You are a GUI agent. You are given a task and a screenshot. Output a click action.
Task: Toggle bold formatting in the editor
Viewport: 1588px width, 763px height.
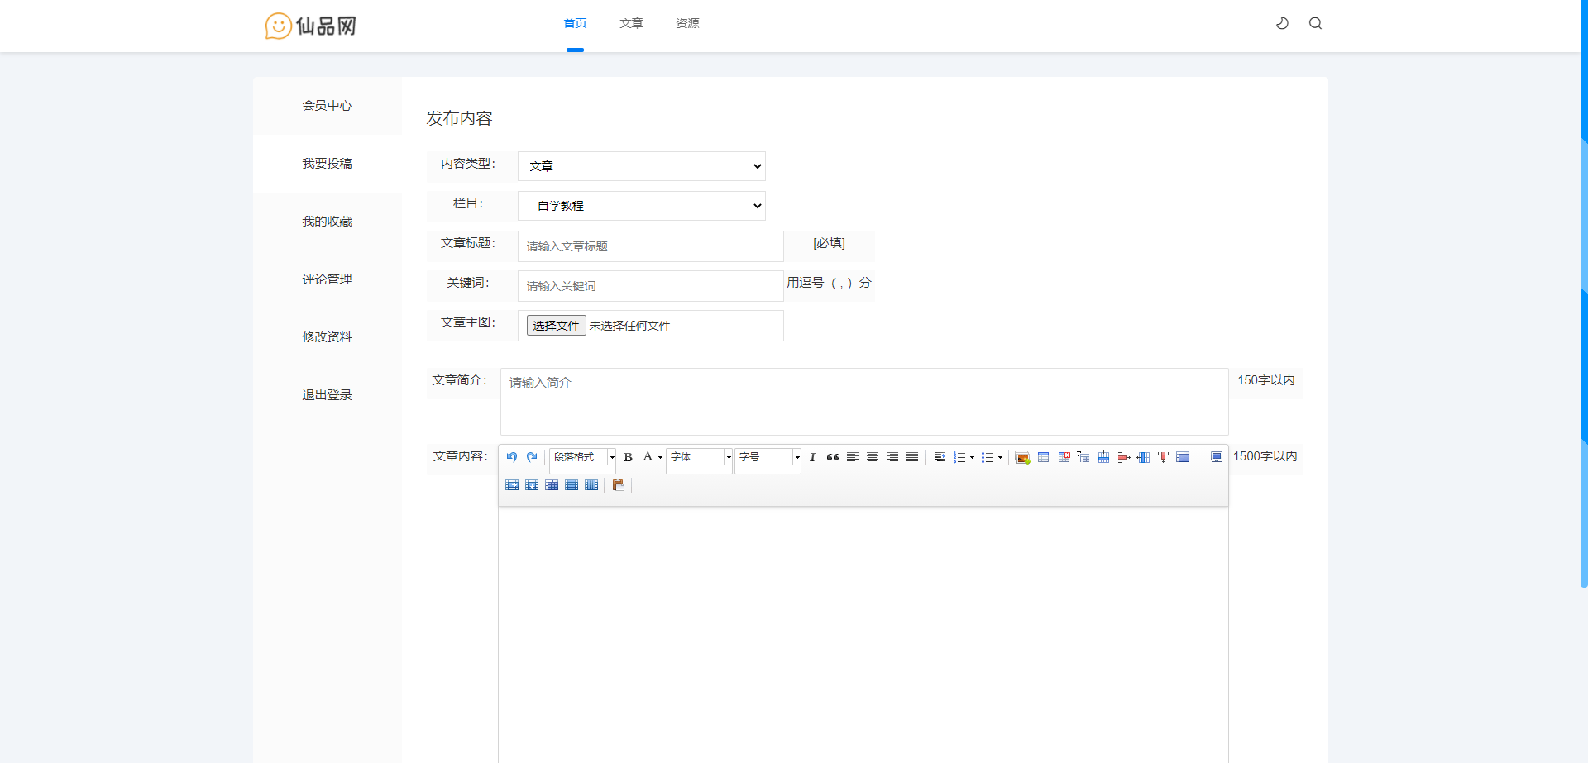[x=628, y=457]
